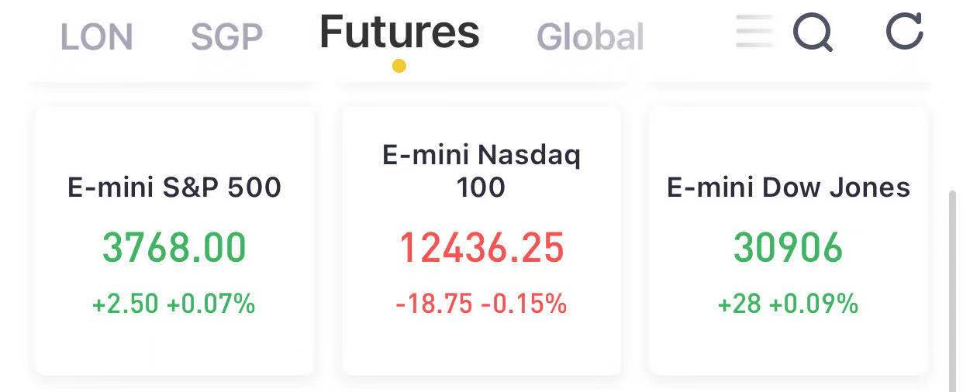The image size is (963, 392).
Task: Open the E-mini S&P 500 title
Action: (174, 187)
